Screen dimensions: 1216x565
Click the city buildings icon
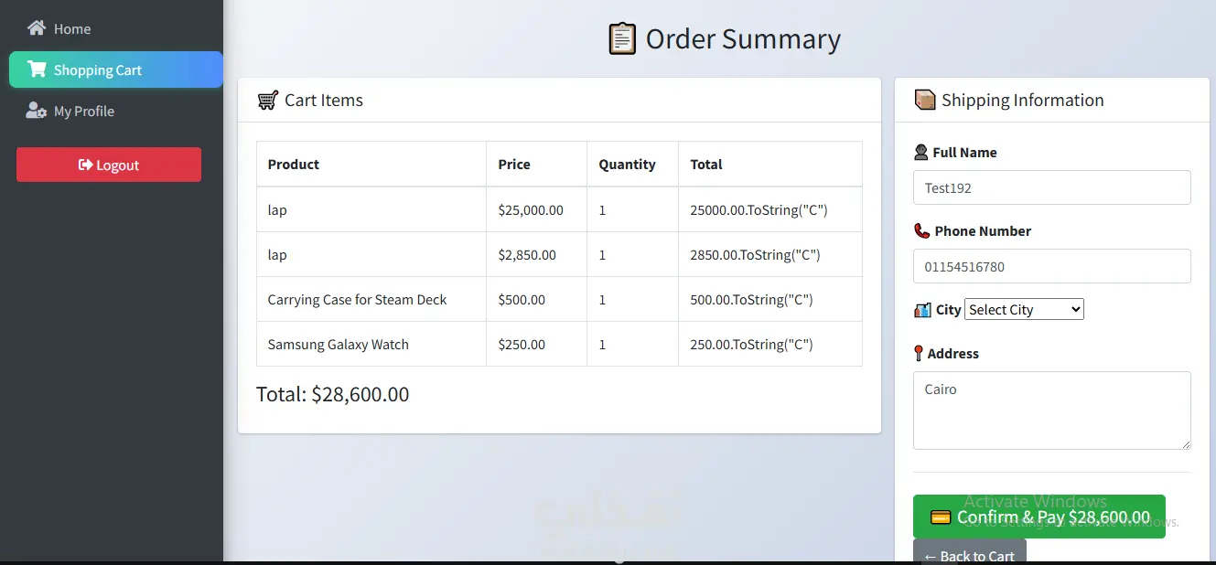tap(922, 310)
